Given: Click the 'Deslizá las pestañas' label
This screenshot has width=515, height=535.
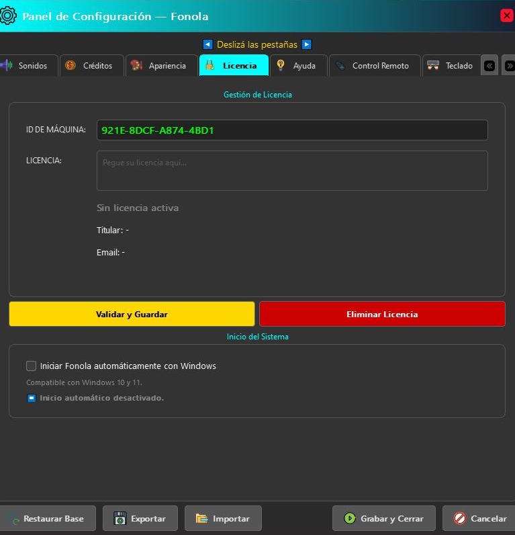Looking at the screenshot, I should click(257, 44).
